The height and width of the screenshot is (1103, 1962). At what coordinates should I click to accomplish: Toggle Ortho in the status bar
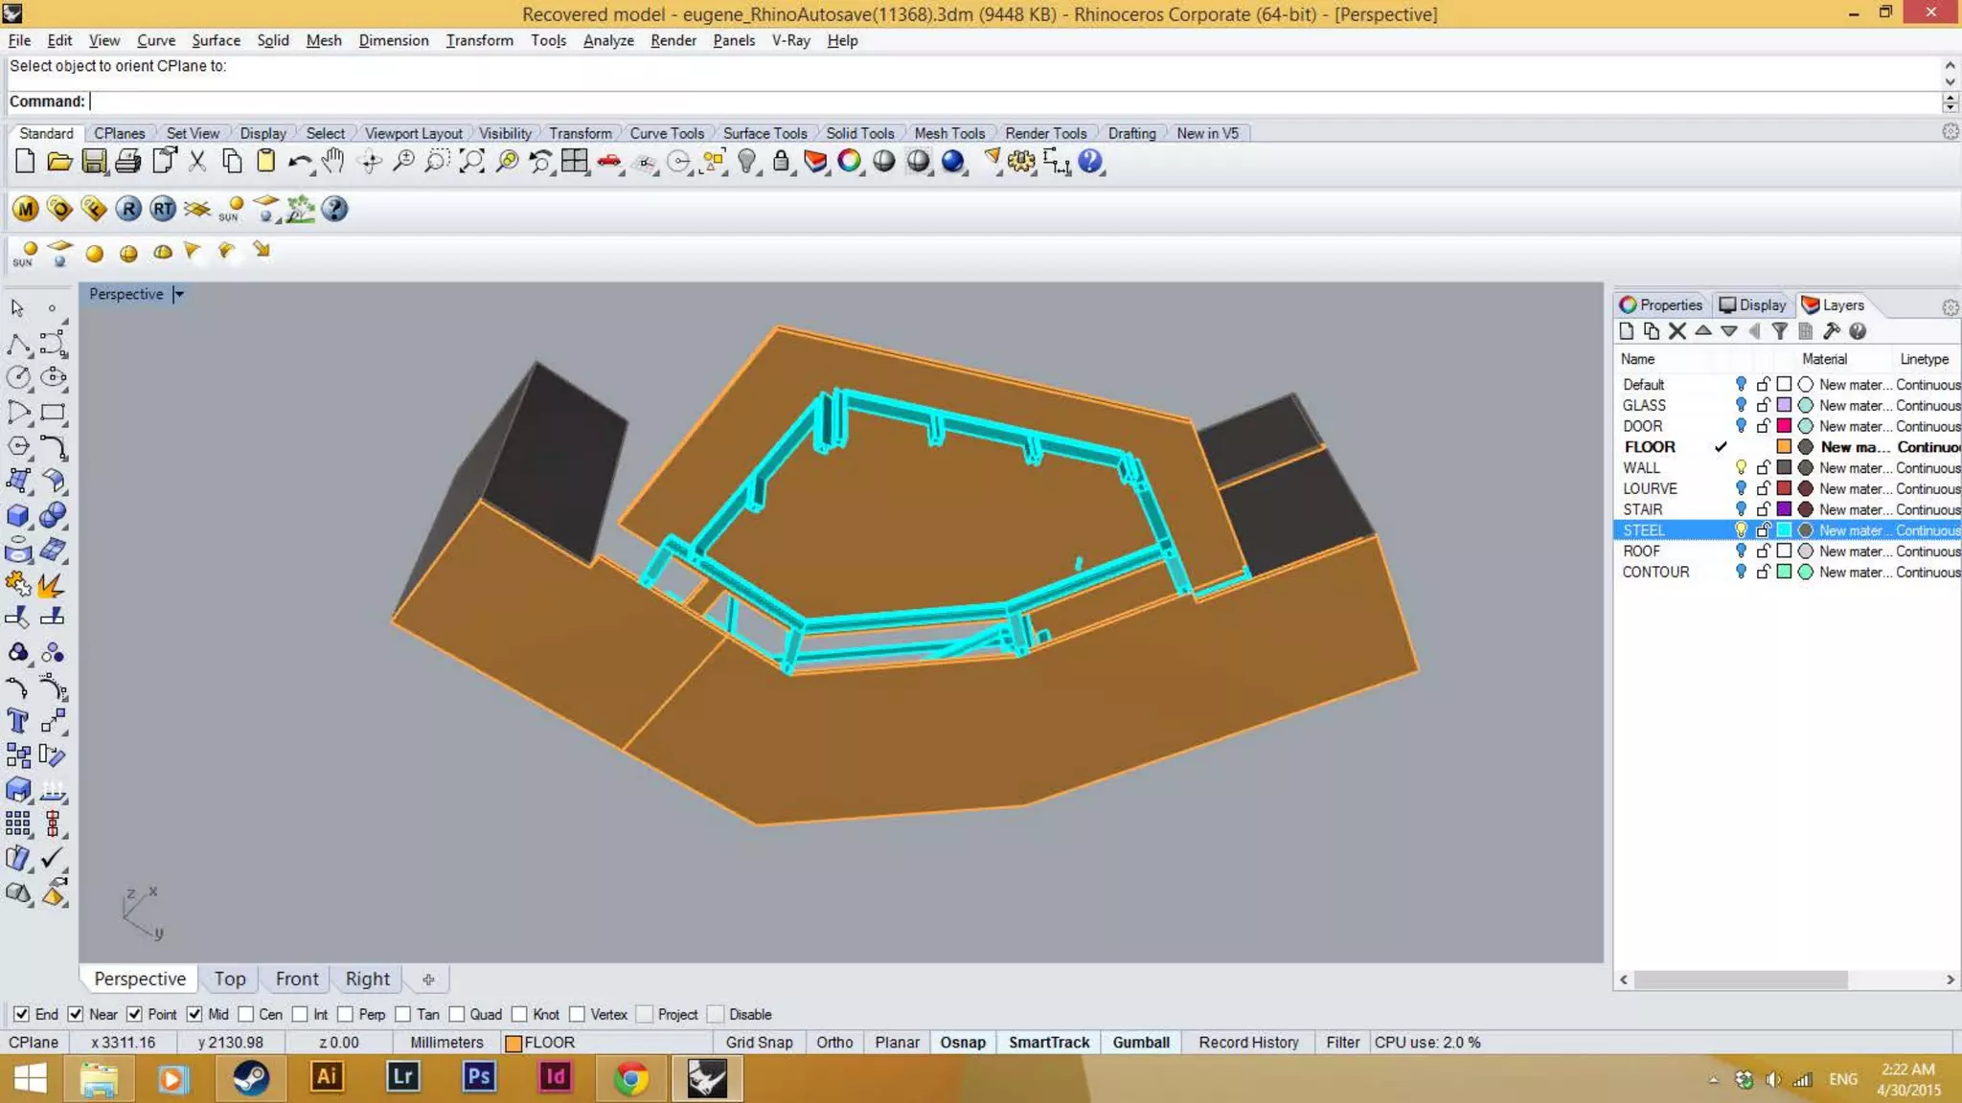pos(833,1043)
